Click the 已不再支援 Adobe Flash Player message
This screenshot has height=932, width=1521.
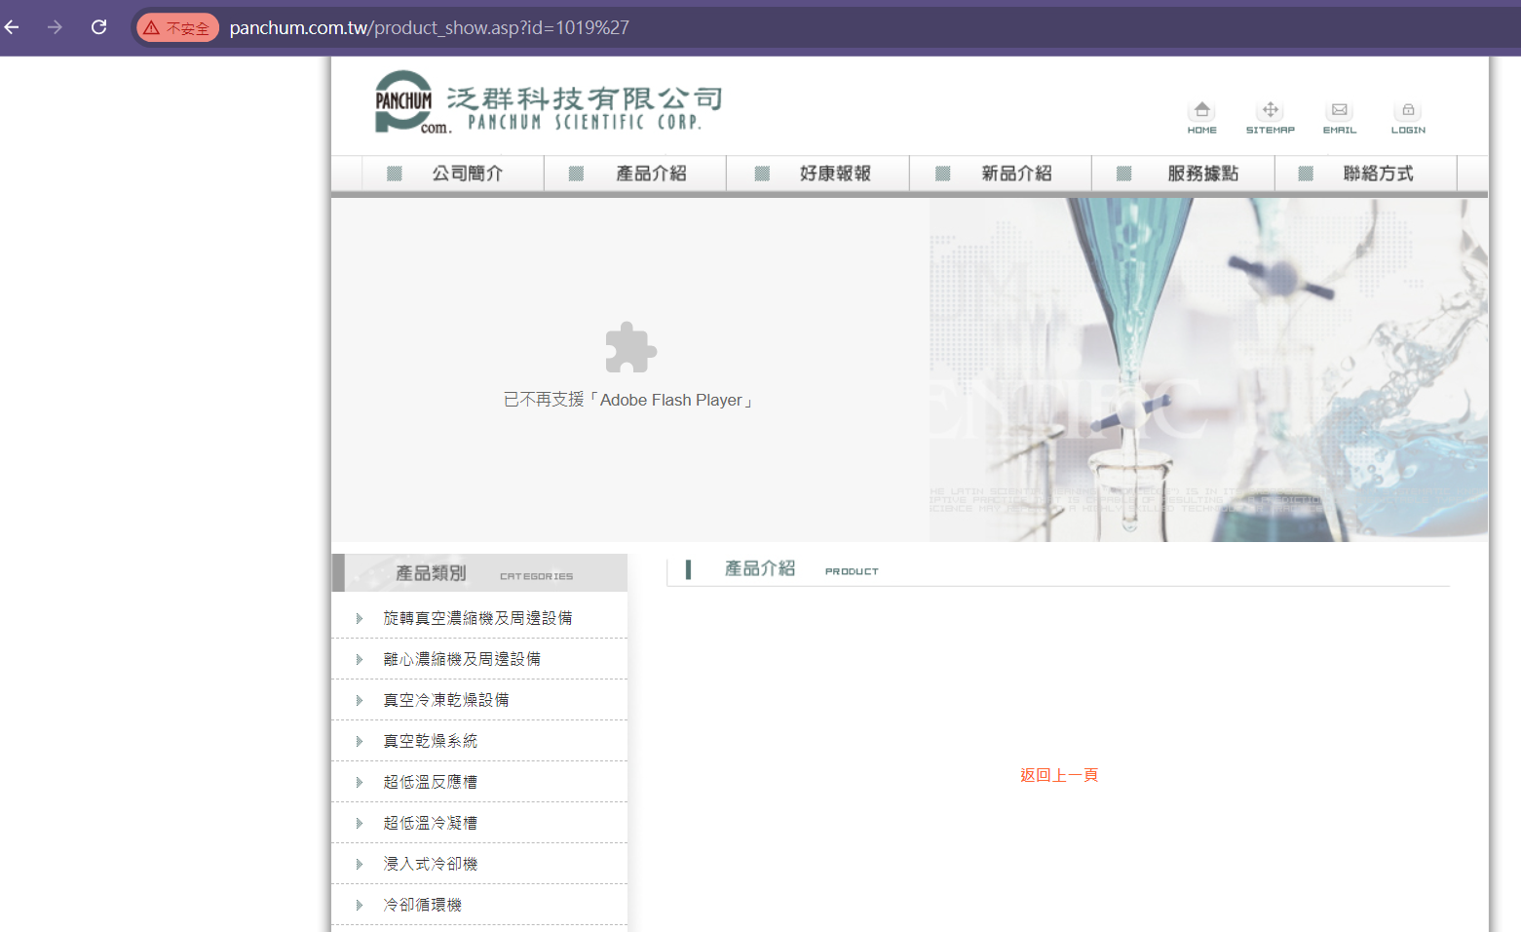629,400
